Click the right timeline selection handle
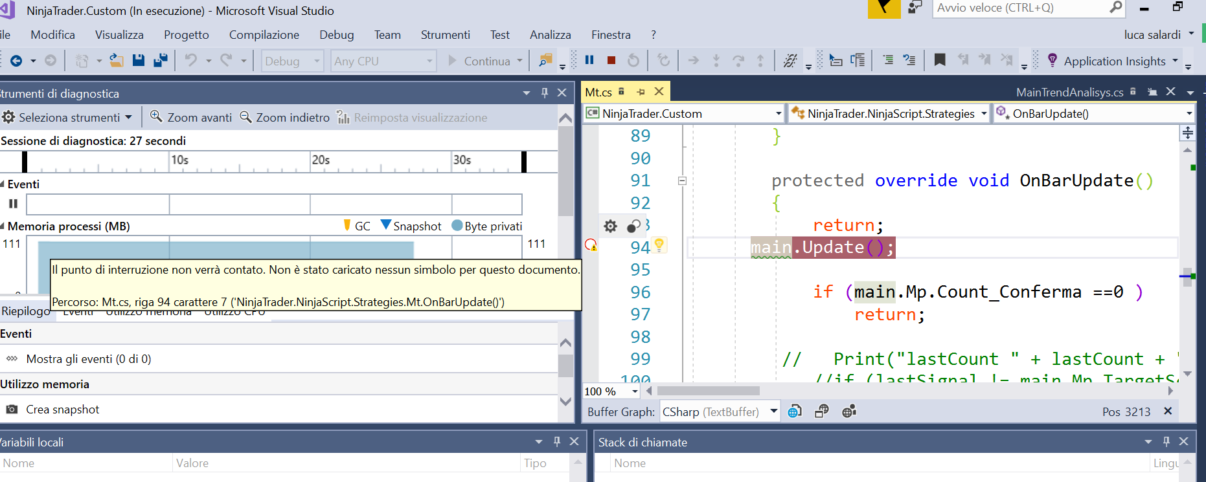Viewport: 1206px width, 482px height. (x=524, y=162)
